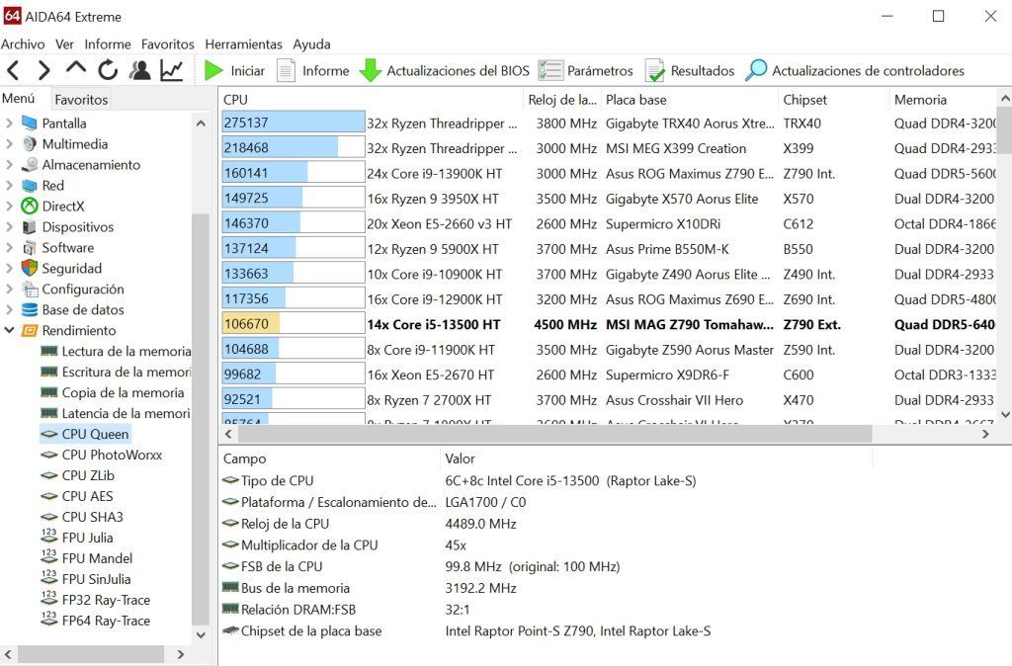
Task: Click the sidebar tree vertical scrollbar
Action: (200, 420)
